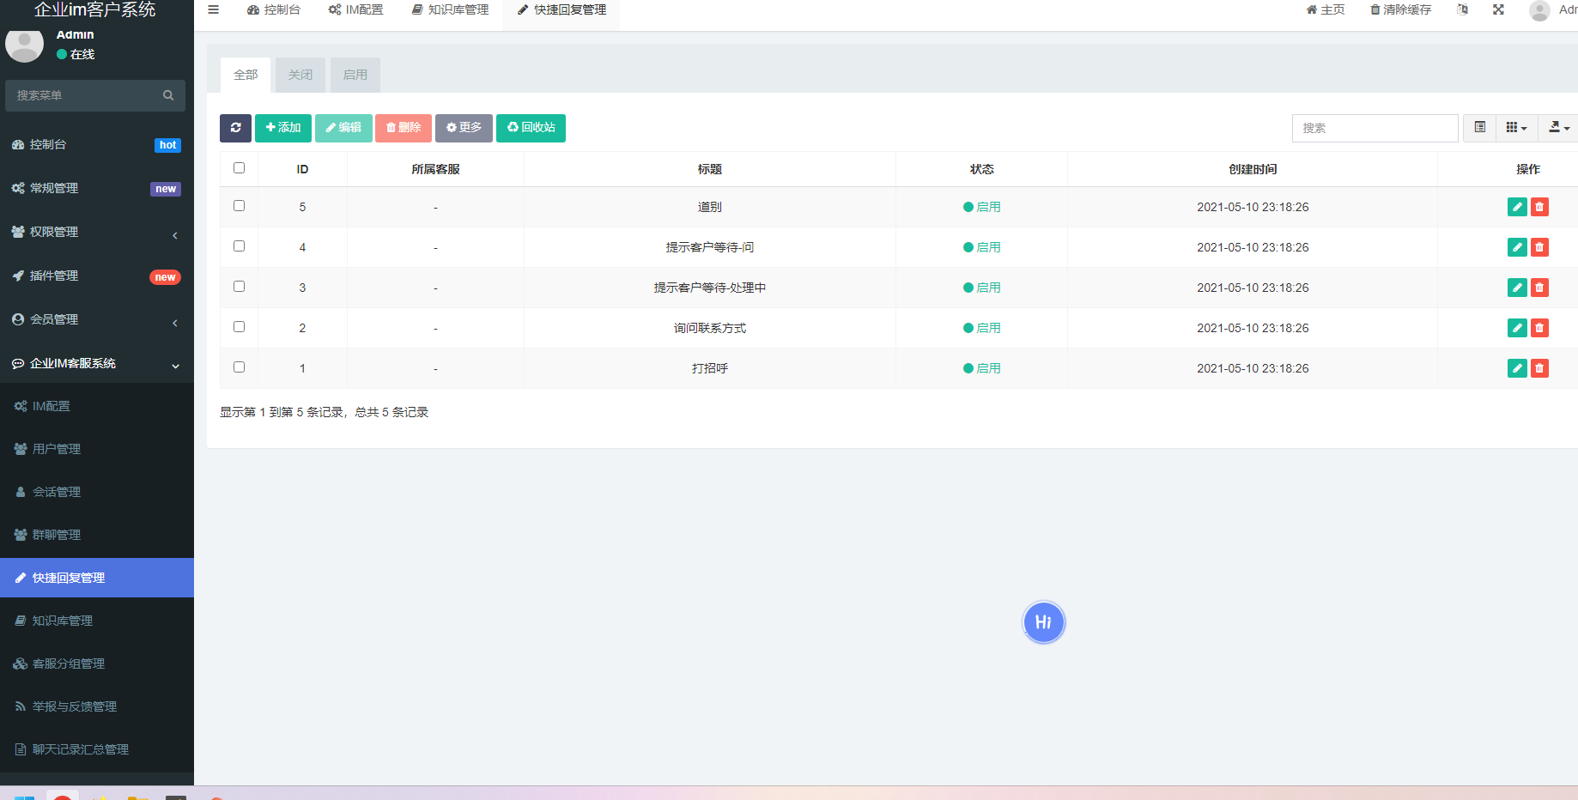Check the checkbox for row ID 4
This screenshot has width=1578, height=800.
point(239,246)
